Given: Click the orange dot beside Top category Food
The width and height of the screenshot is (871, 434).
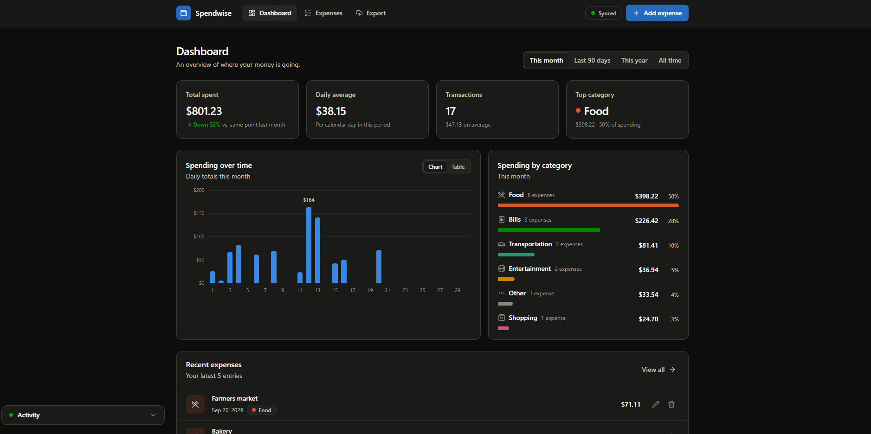Looking at the screenshot, I should coord(578,110).
